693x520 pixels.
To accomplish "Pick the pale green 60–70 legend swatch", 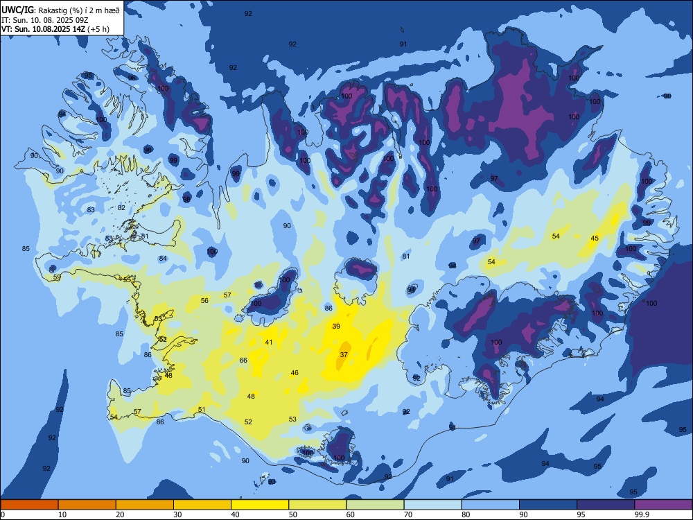I will [x=375, y=505].
